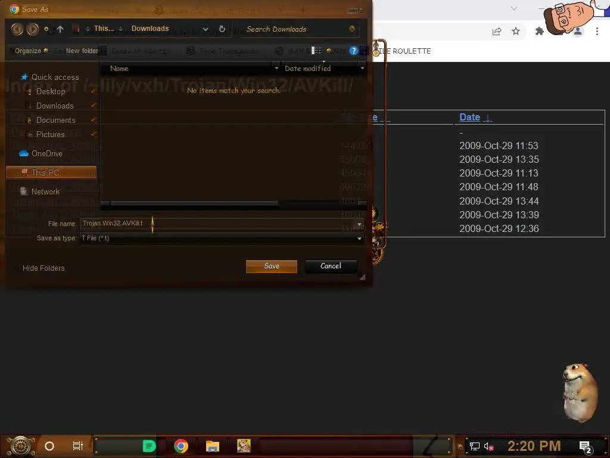Select Desktop in the navigation pane
610x458 pixels.
click(x=51, y=91)
